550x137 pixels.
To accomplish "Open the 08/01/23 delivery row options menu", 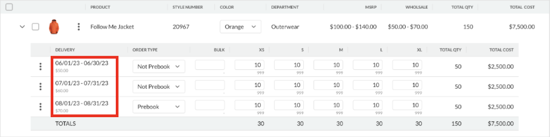I will coord(41,107).
